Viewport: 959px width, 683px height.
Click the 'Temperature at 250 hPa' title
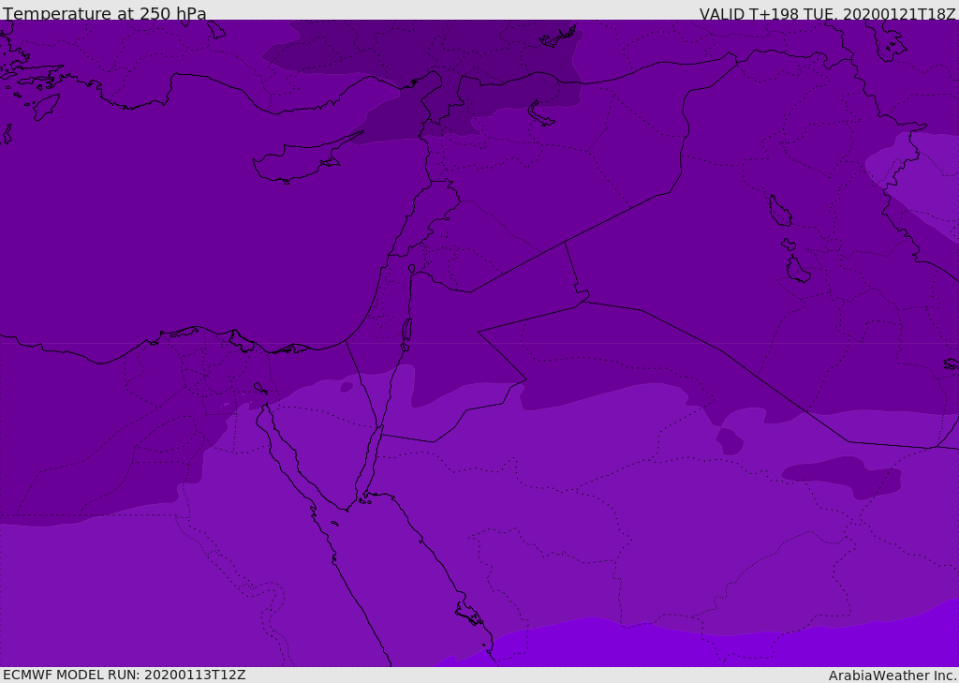(x=105, y=13)
